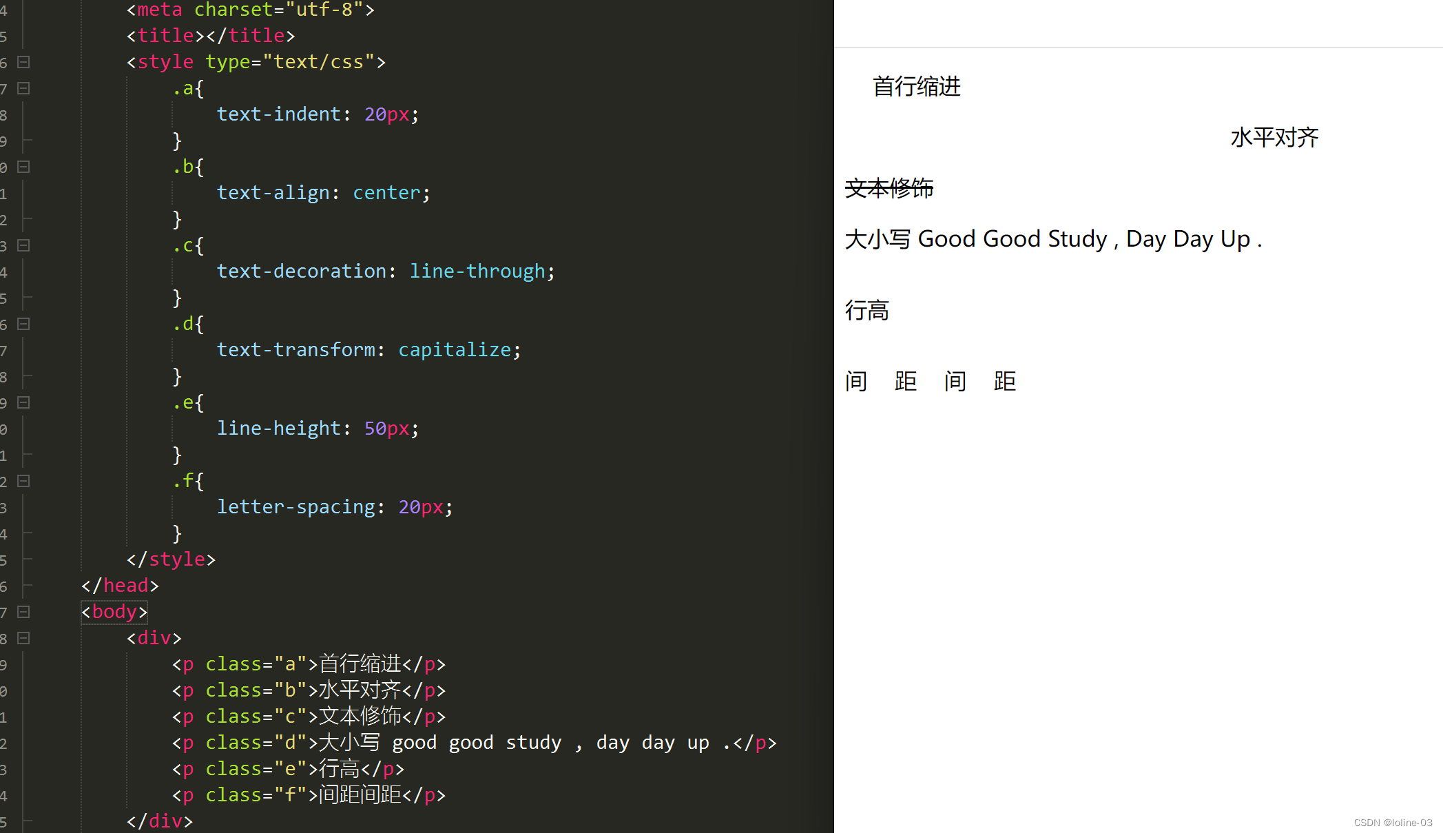The image size is (1443, 833).
Task: Collapse the .d rule fold marker
Action: click(x=23, y=324)
